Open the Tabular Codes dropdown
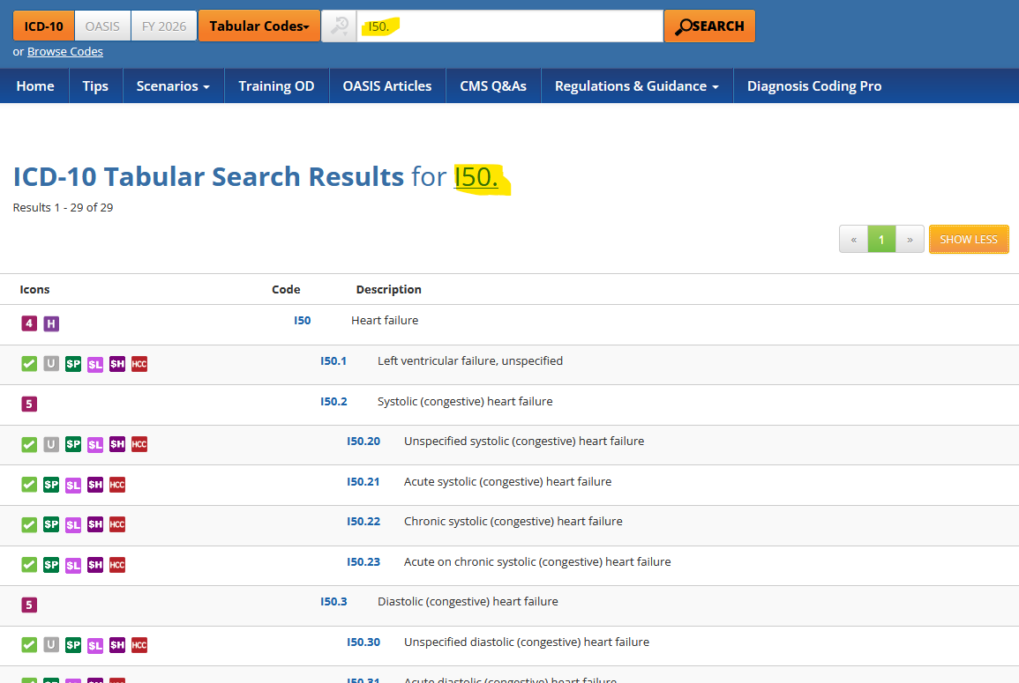Screen dimensions: 1019x683 tap(258, 26)
